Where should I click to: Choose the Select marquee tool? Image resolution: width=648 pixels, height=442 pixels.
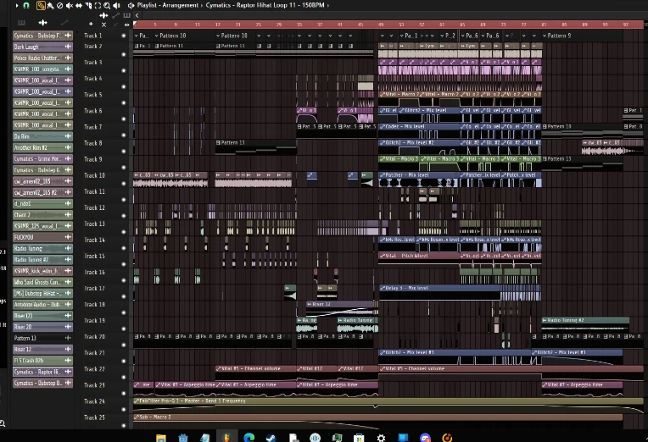click(98, 5)
